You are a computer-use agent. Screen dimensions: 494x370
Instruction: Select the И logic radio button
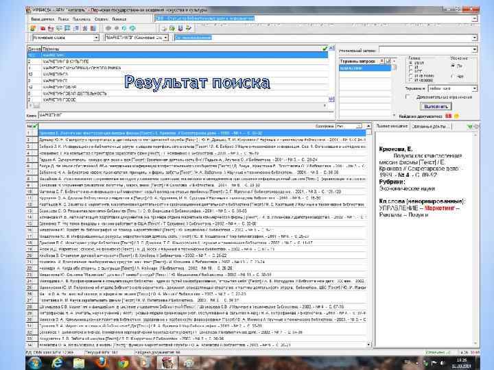click(411, 67)
